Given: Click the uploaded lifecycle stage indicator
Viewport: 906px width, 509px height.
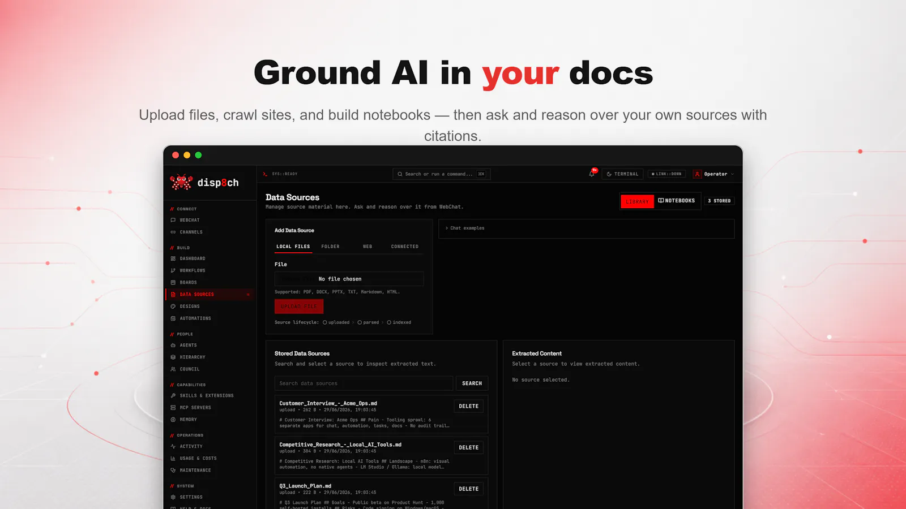Looking at the screenshot, I should (336, 322).
